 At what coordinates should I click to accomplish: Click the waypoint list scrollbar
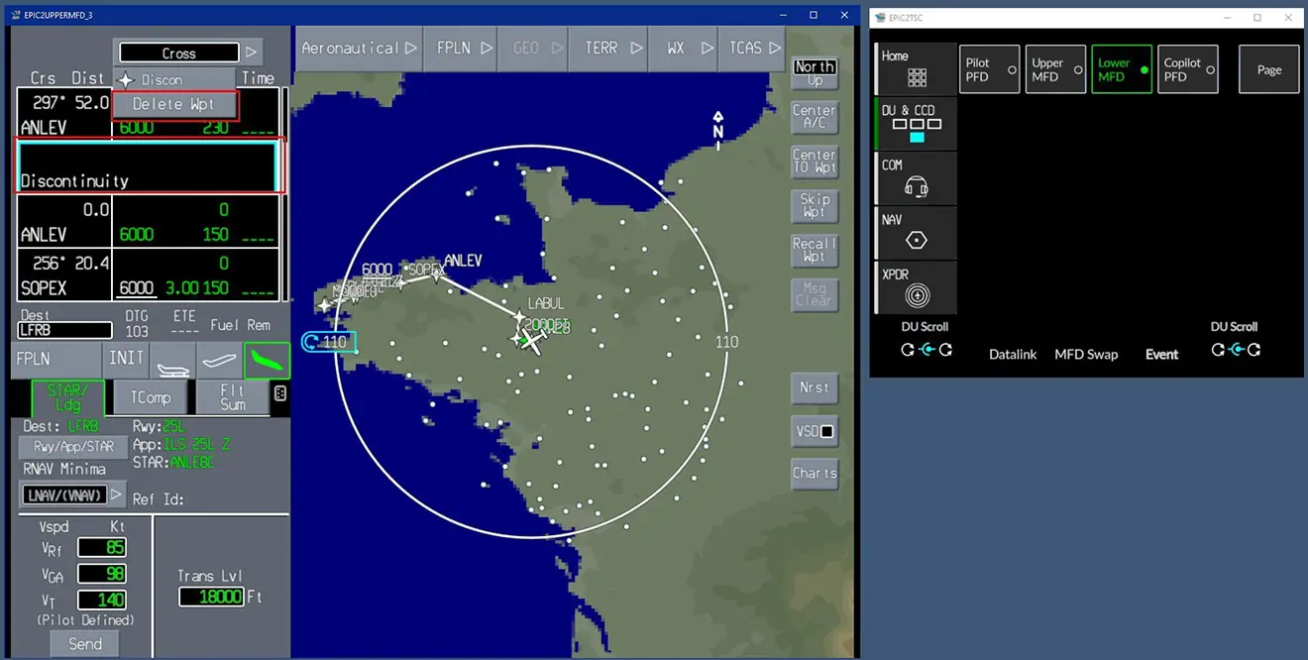tap(286, 194)
